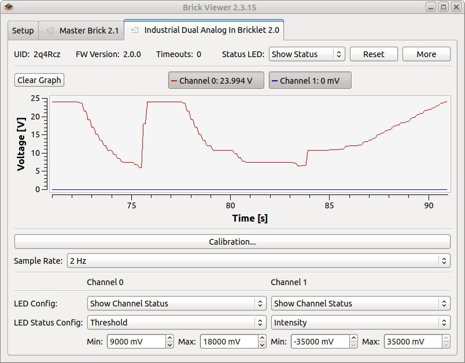Image resolution: width=465 pixels, height=363 pixels.
Task: Open Channel 1 LED Config dropdown
Action: (361, 303)
